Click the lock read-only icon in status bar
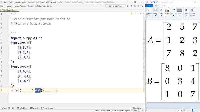 click(142, 111)
